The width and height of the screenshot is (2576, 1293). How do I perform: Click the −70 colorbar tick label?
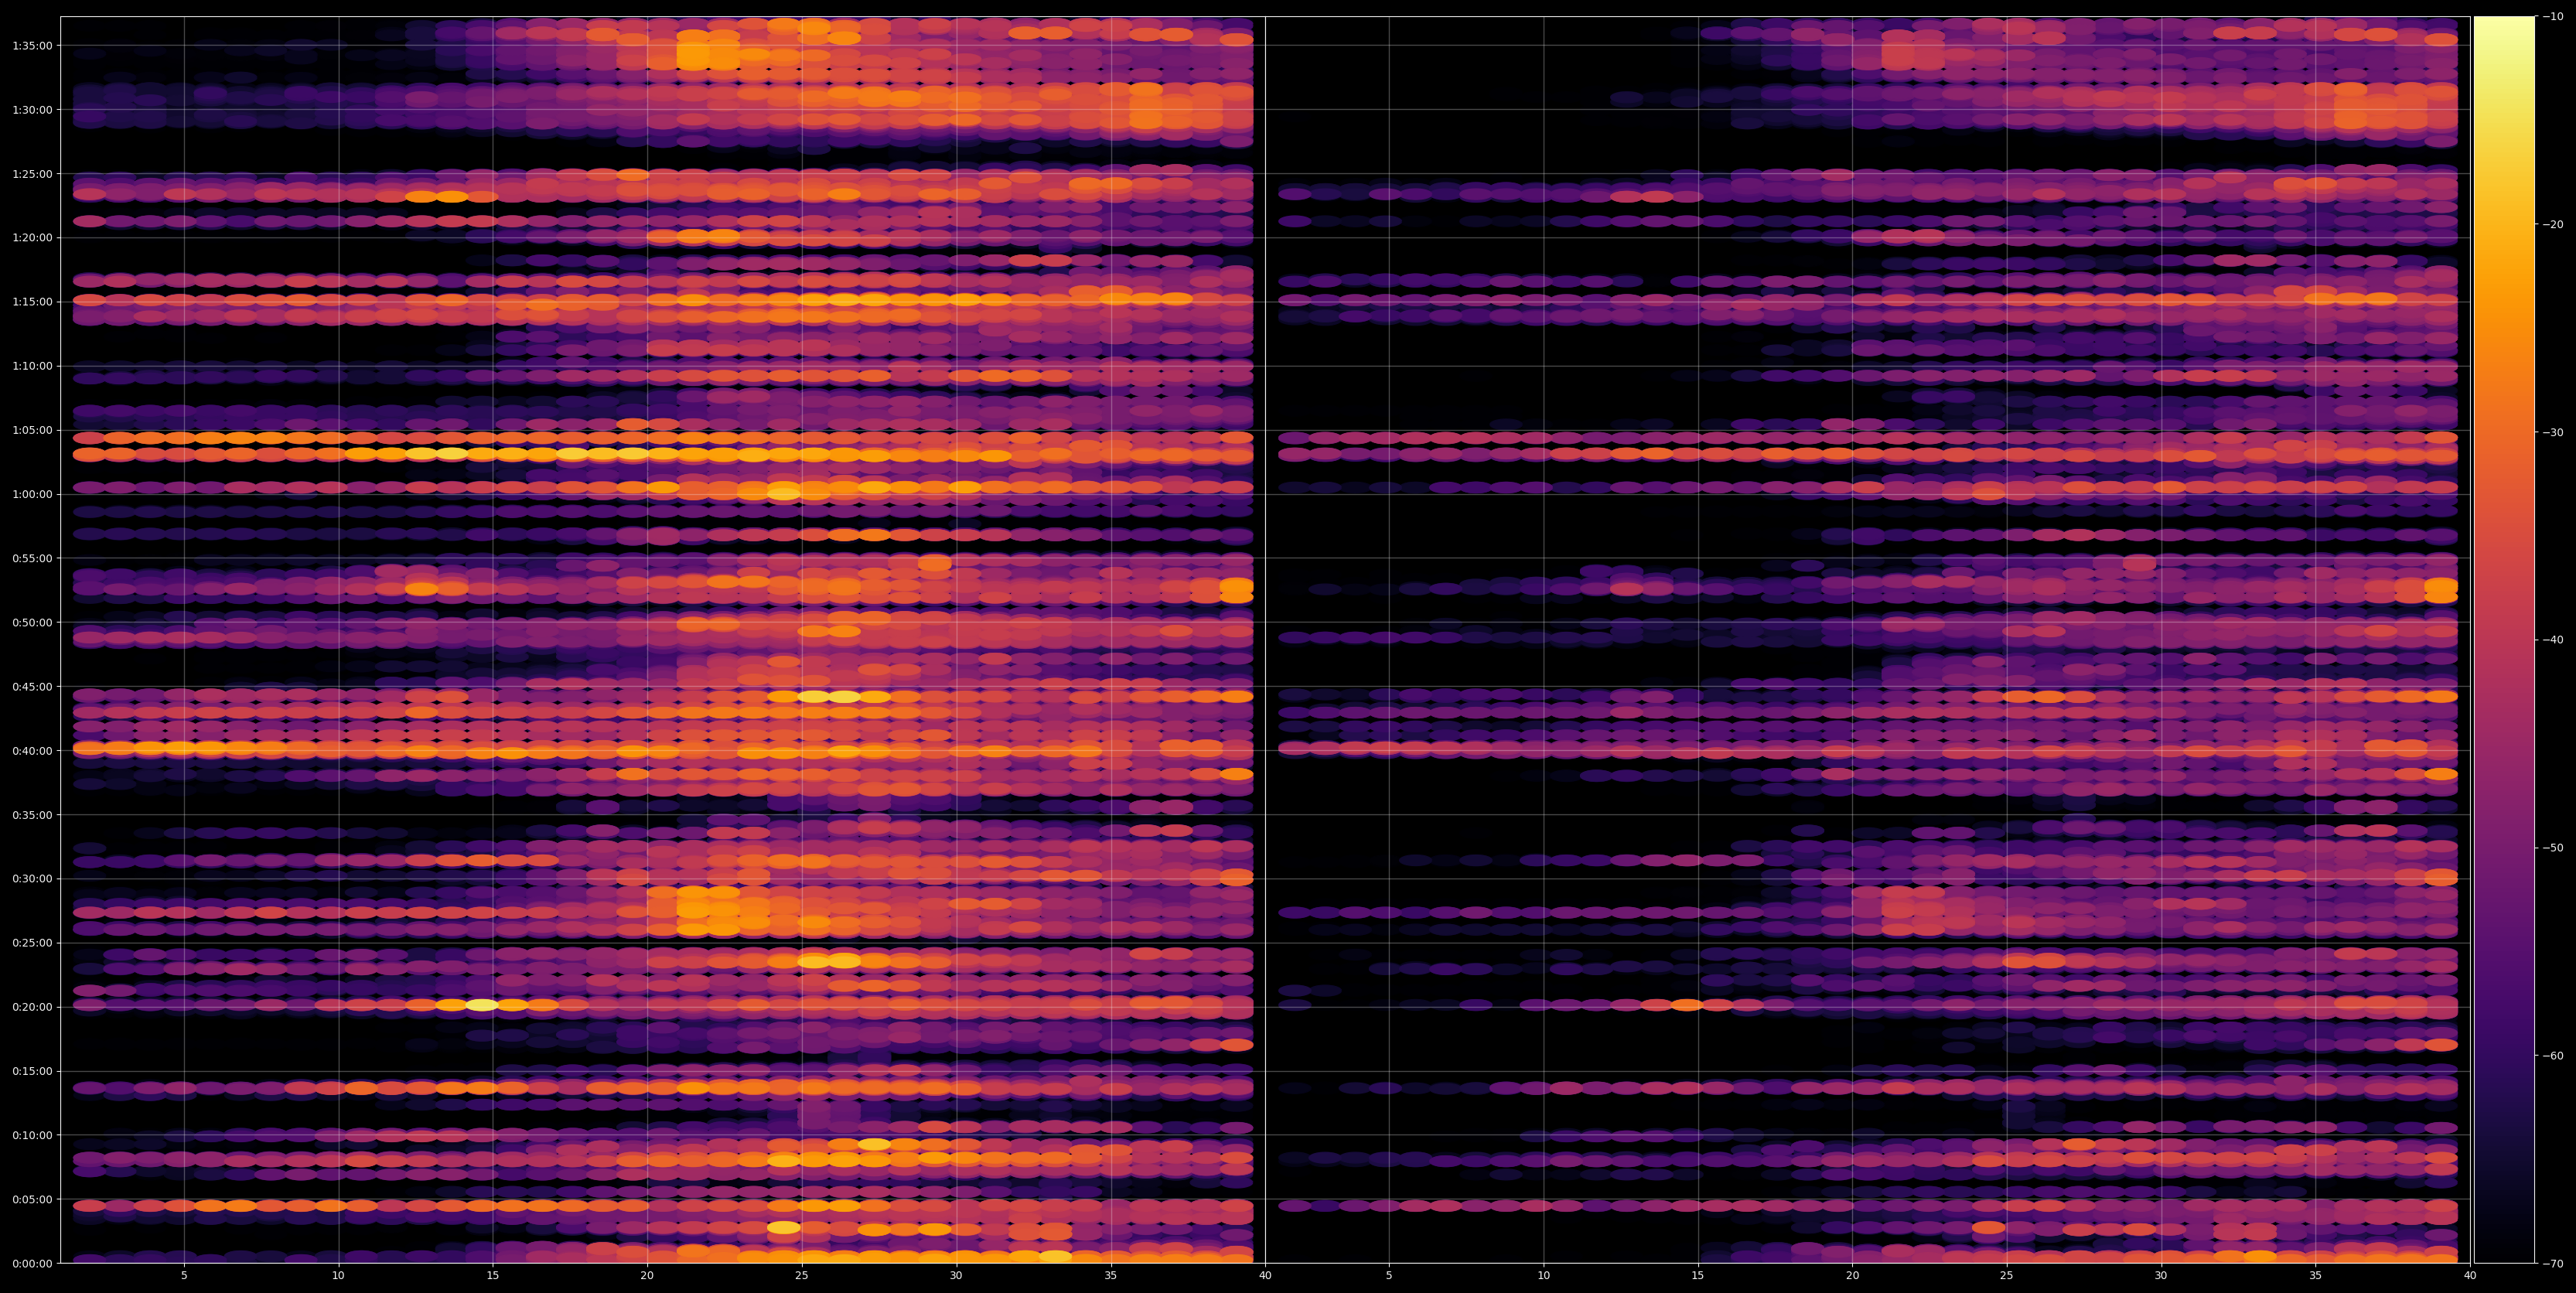click(2552, 1264)
